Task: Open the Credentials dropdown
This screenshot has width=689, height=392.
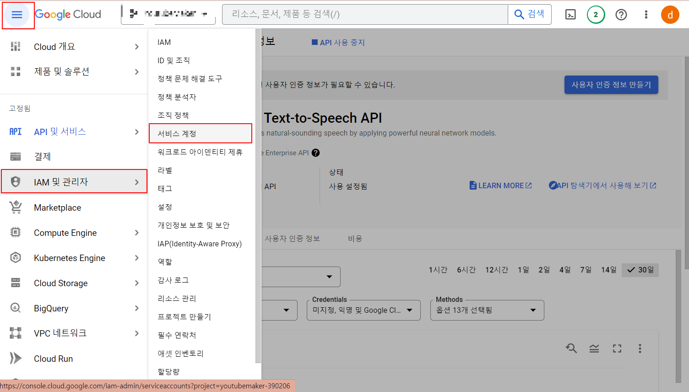Action: (x=363, y=310)
